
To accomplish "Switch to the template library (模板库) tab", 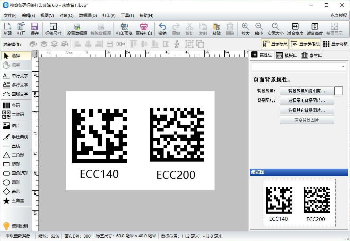I will [x=286, y=55].
